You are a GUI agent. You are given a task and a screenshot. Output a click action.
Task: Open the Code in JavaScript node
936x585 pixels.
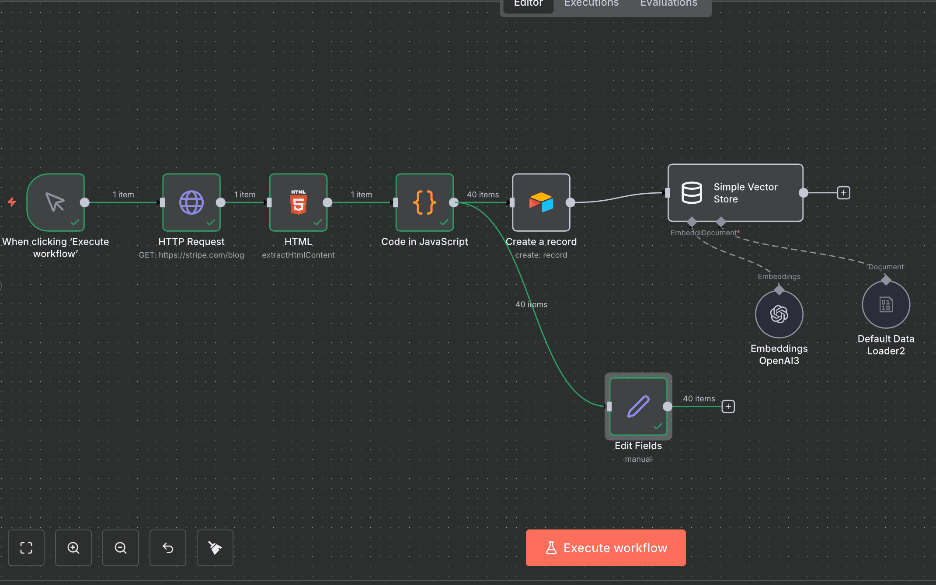click(x=424, y=202)
